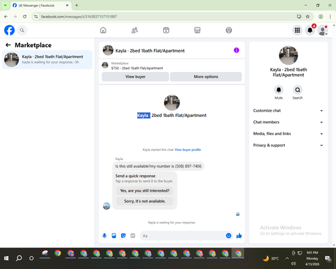The width and height of the screenshot is (336, 269).
Task: Click Kayla's phone number message bubble
Action: click(x=158, y=166)
